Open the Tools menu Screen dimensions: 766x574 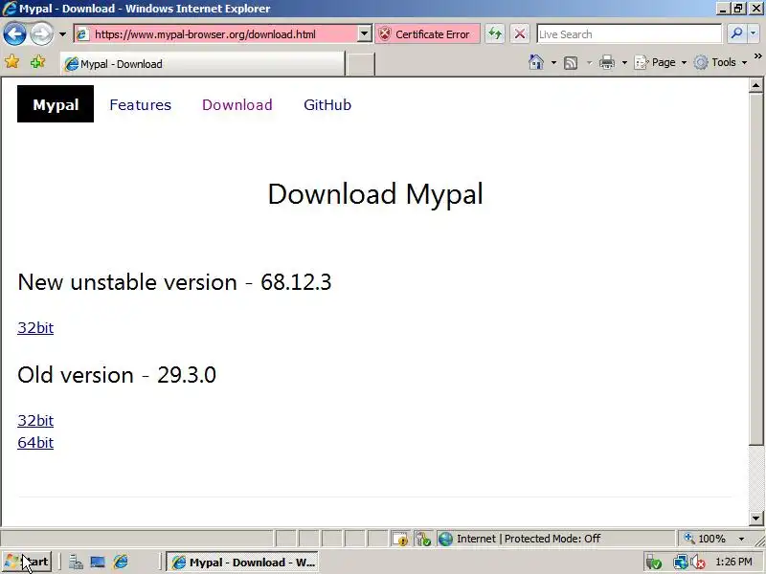tap(721, 62)
